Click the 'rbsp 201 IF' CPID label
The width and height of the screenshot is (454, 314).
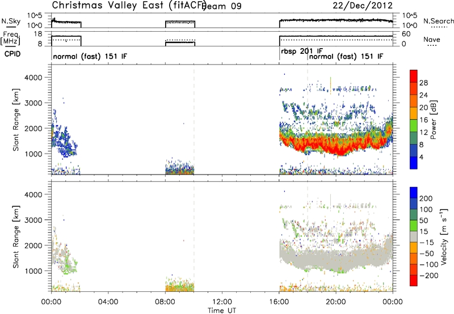pyautogui.click(x=302, y=52)
